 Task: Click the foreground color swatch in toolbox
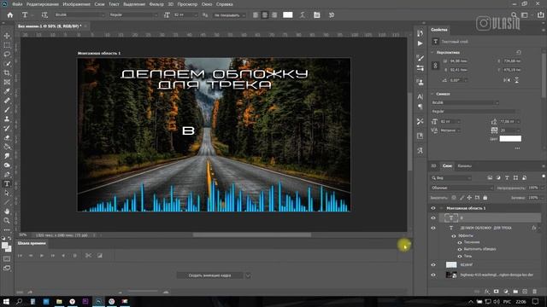(x=5, y=246)
